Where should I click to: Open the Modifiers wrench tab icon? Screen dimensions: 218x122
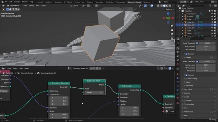tap(178, 78)
